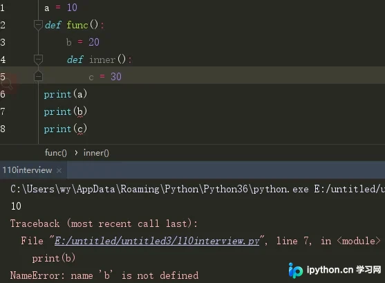Select the 110interview run tab
The image size is (385, 283).
click(27, 170)
